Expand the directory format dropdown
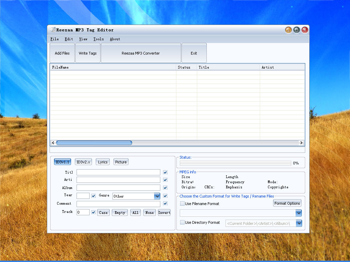The width and height of the screenshot is (350, 262). (x=299, y=223)
